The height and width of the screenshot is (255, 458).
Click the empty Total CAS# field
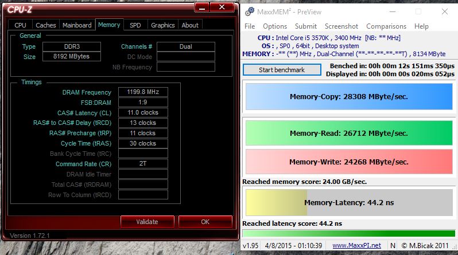pos(143,185)
